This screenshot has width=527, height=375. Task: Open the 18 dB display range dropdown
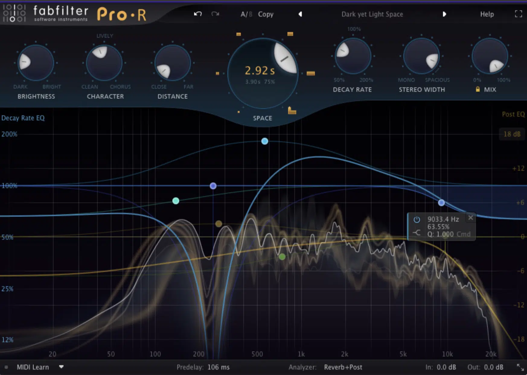pos(512,134)
